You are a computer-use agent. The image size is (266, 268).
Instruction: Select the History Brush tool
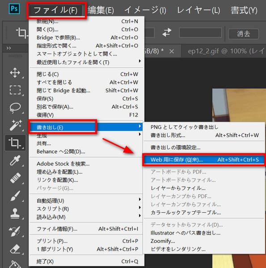click(15, 231)
